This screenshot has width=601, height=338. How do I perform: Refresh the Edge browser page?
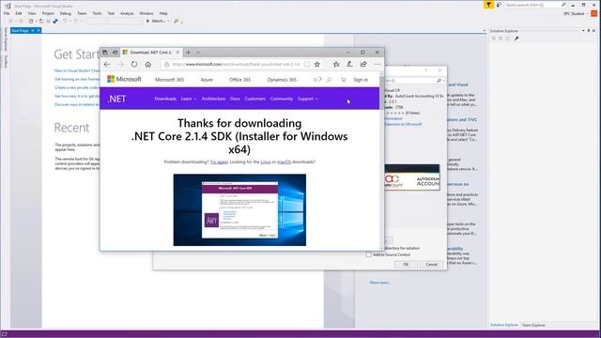tap(134, 65)
